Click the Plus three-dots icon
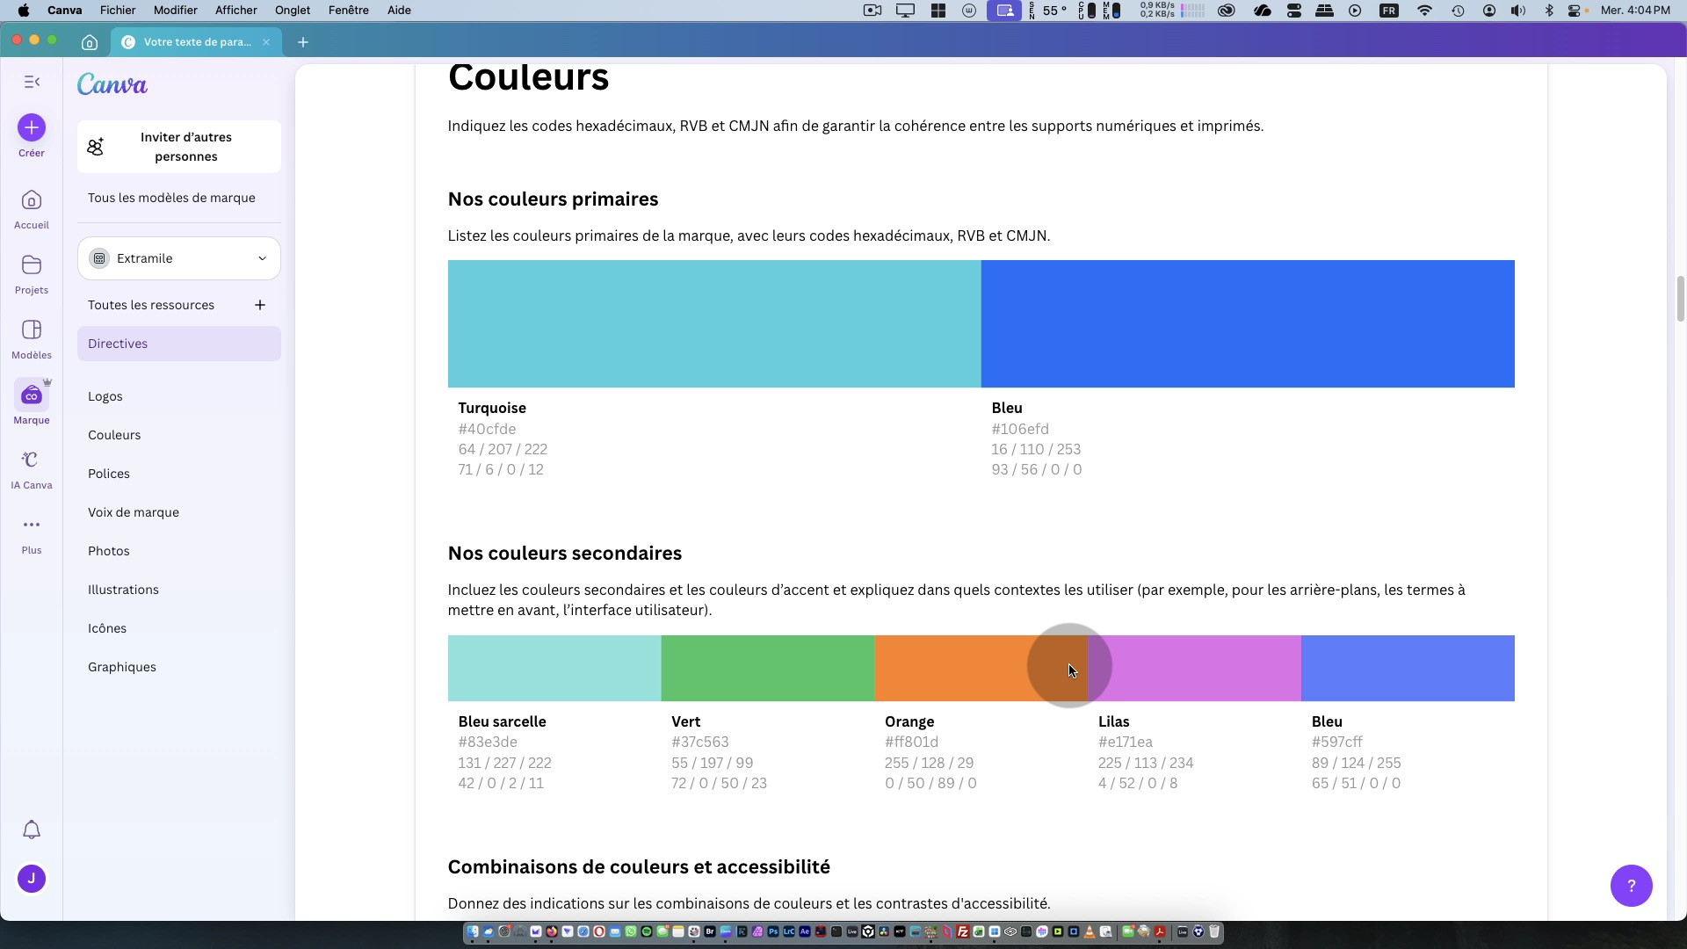The width and height of the screenshot is (1687, 949). [32, 525]
